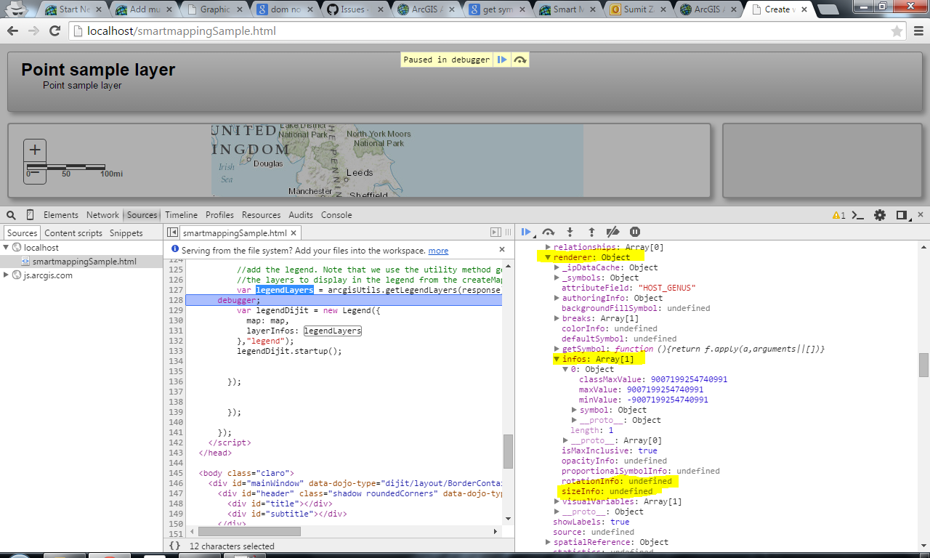The width and height of the screenshot is (930, 558).
Task: Zoom in with map plus button
Action: (x=35, y=150)
